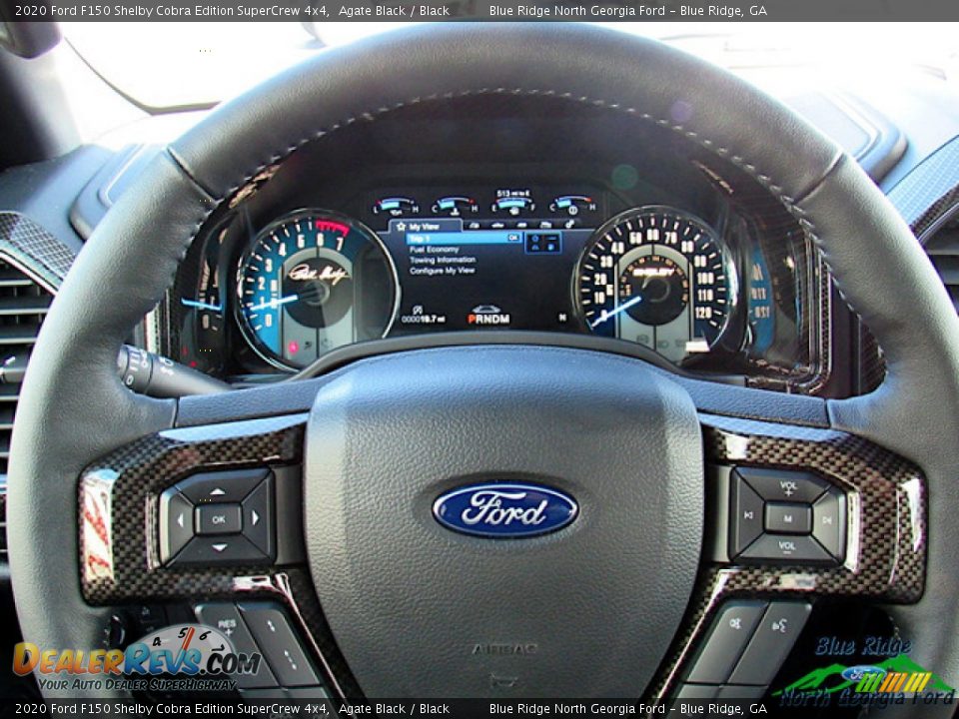
Task: Click the settings tab icon in cluster display
Action: pos(569,225)
